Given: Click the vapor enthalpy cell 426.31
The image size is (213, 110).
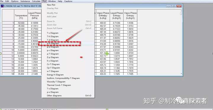Looking at the screenshot, I should (103, 71).
